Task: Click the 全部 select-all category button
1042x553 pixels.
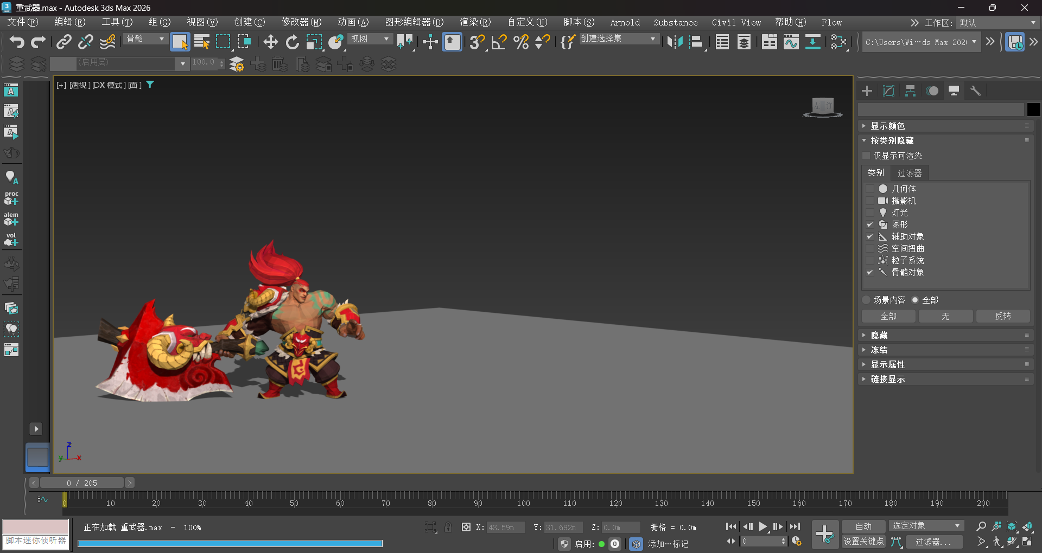Action: click(888, 316)
